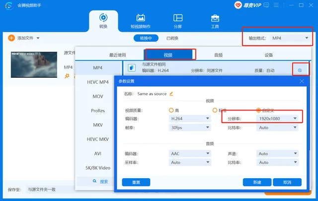
Task: Click the 与源文件相同 preset file icon
Action: pos(132,68)
